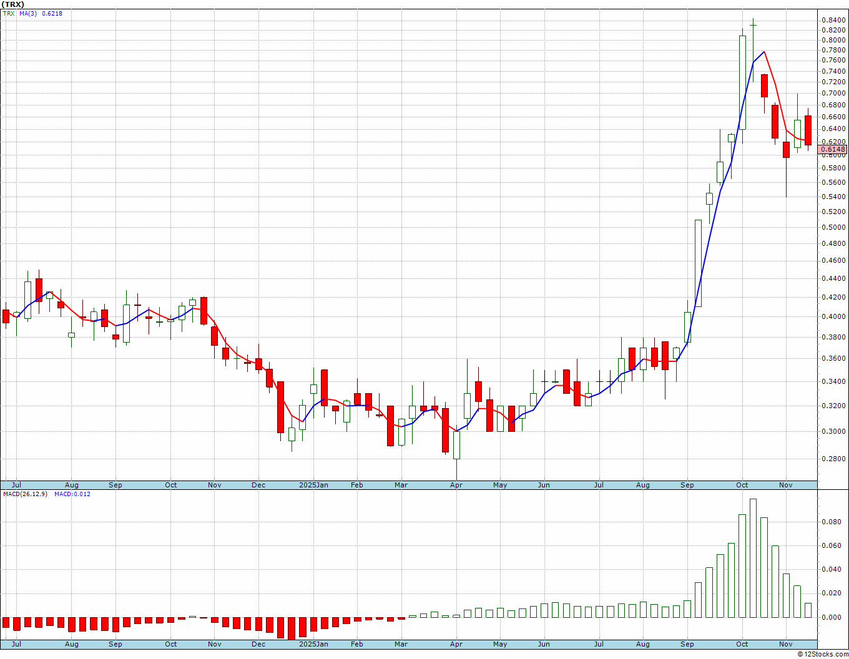Click the 0.8000 price axis label

833,41
